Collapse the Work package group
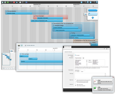 (21, 54)
